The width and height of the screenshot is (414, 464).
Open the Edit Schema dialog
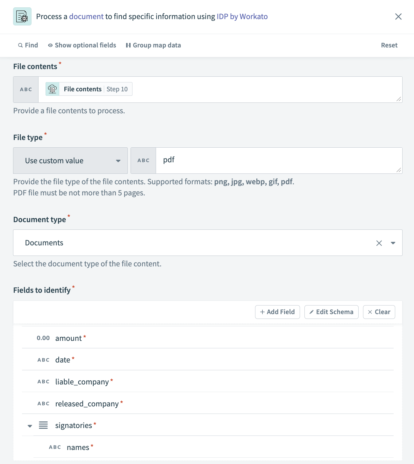point(331,312)
